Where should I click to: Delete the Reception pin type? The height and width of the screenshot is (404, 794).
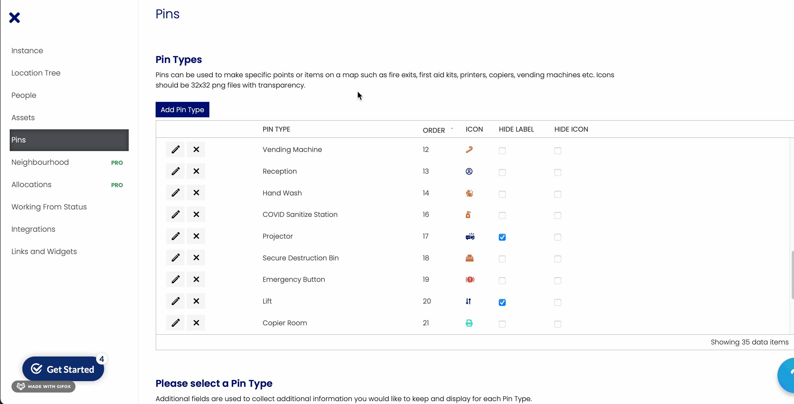pyautogui.click(x=196, y=171)
